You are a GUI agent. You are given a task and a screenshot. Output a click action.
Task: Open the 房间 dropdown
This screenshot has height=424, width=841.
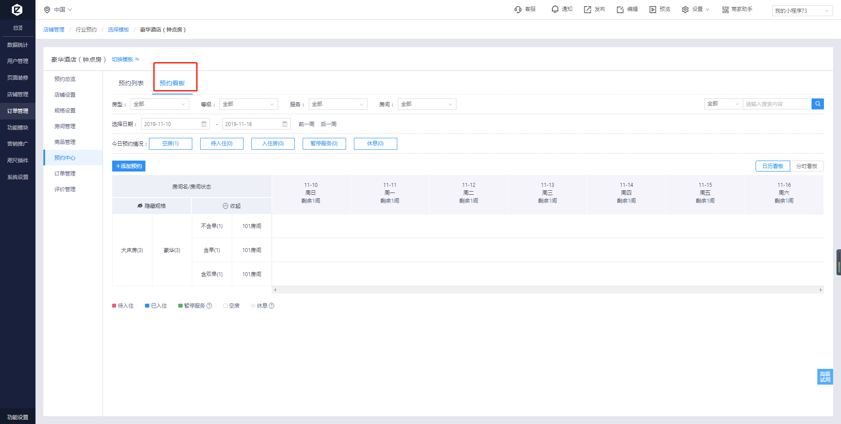pyautogui.click(x=427, y=104)
